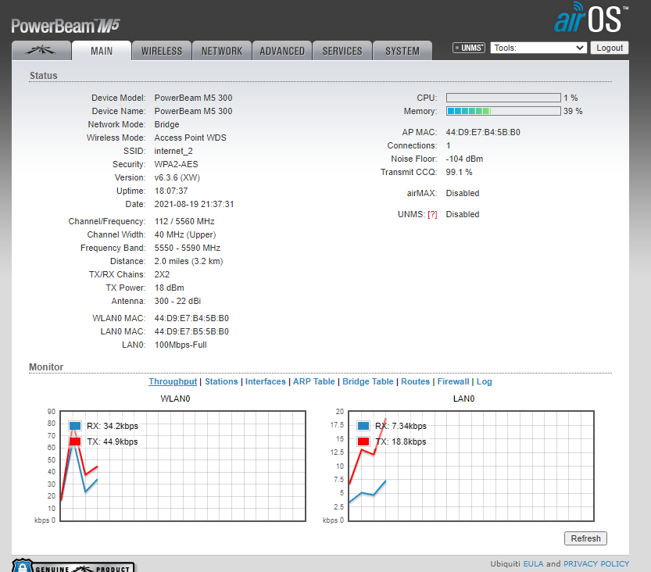This screenshot has width=651, height=572.
Task: Open the ADVANCED tab
Action: [282, 51]
